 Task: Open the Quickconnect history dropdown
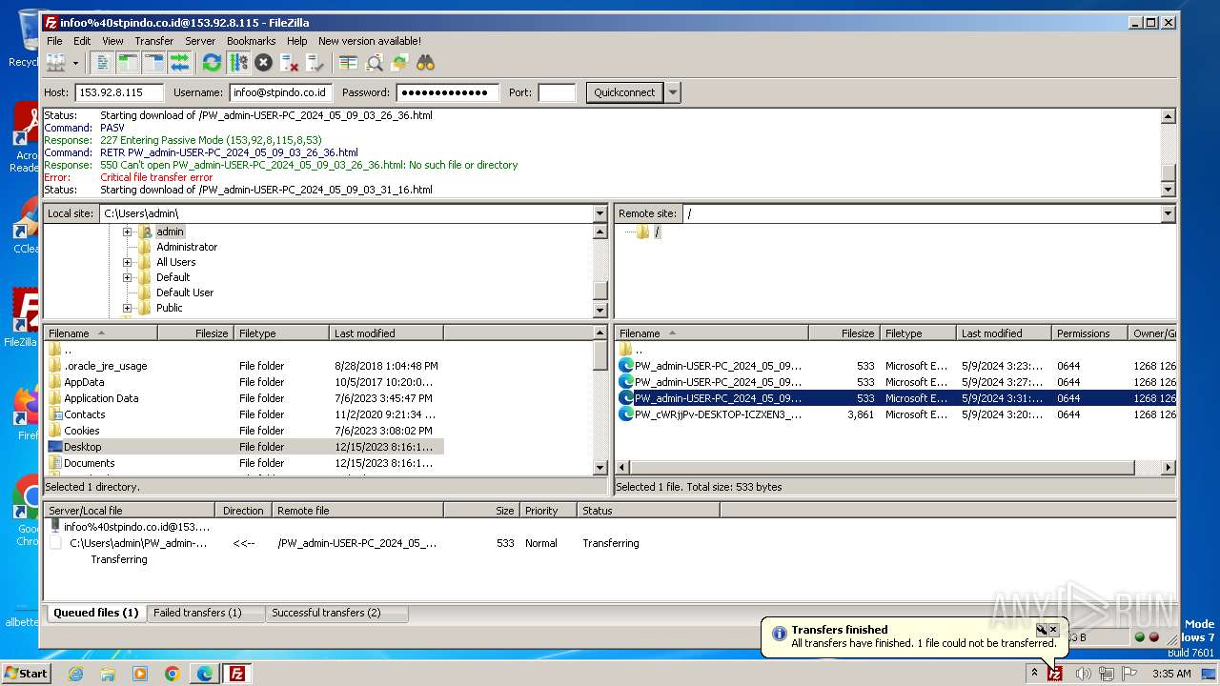[673, 92]
